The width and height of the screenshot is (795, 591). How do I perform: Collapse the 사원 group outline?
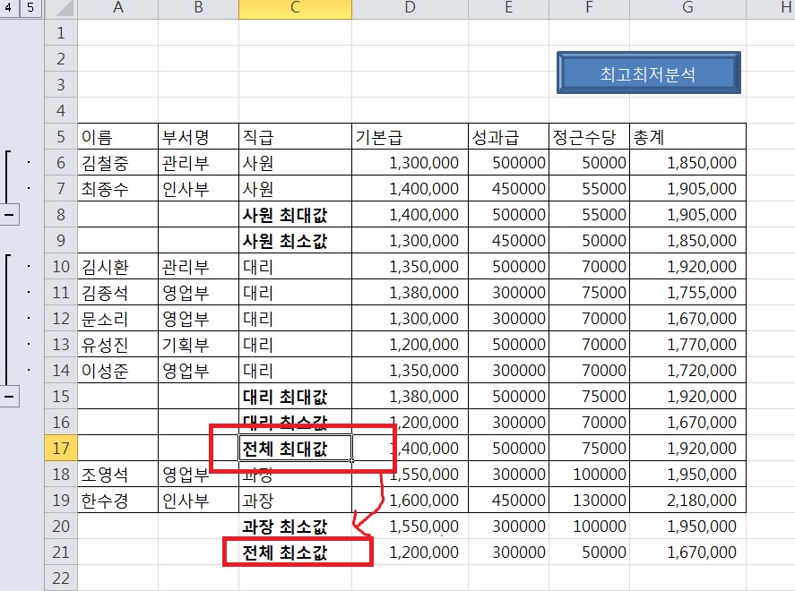click(9, 216)
